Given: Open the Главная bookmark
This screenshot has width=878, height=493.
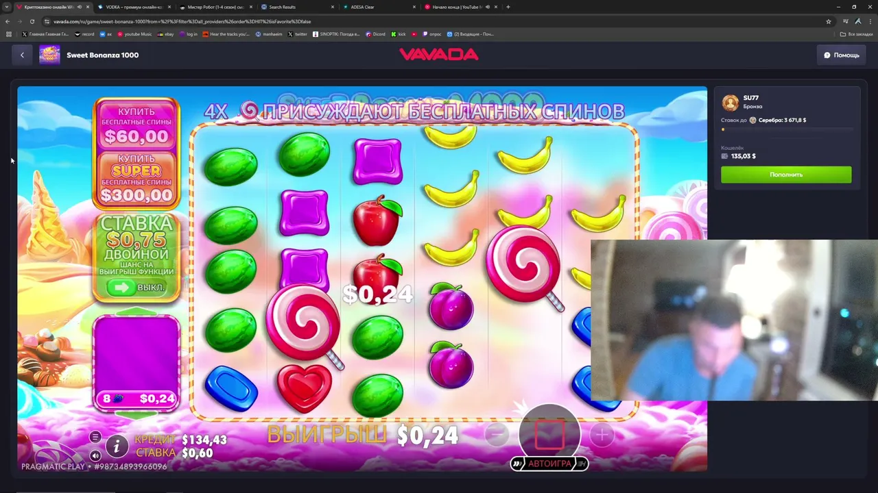Looking at the screenshot, I should click(45, 34).
